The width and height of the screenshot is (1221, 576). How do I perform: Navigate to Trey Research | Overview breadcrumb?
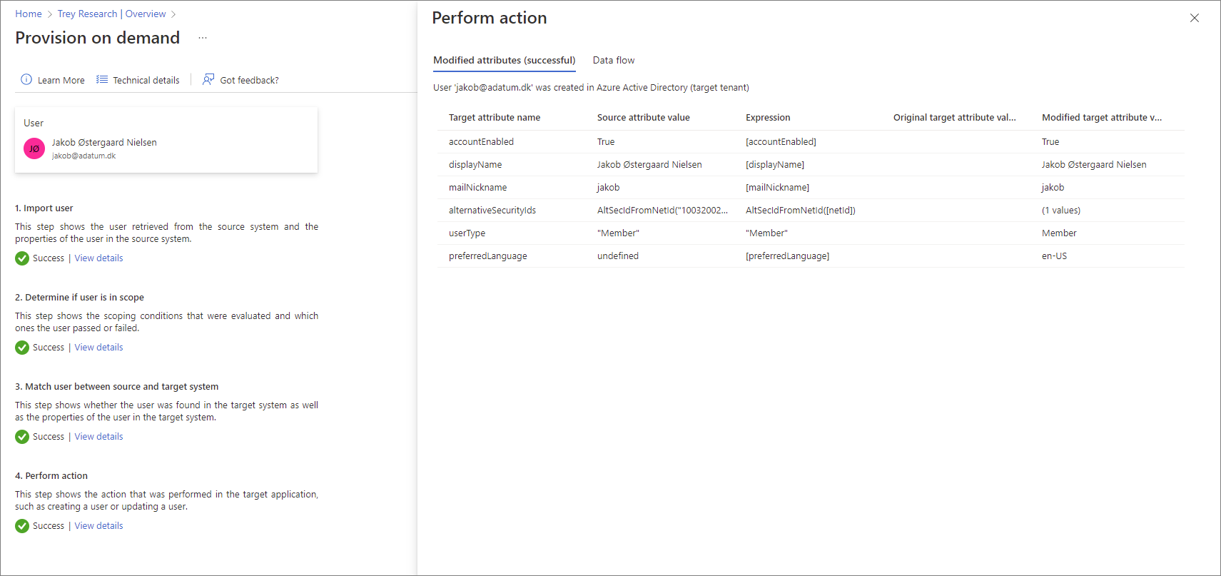[111, 14]
